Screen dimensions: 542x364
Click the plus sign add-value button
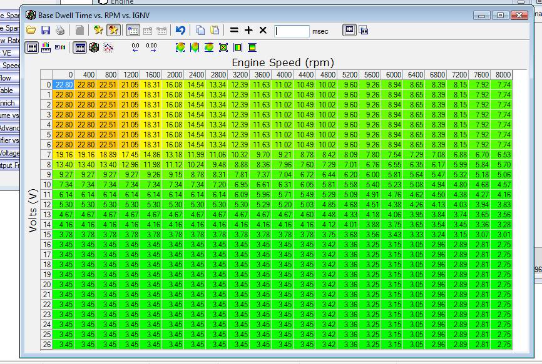248,30
